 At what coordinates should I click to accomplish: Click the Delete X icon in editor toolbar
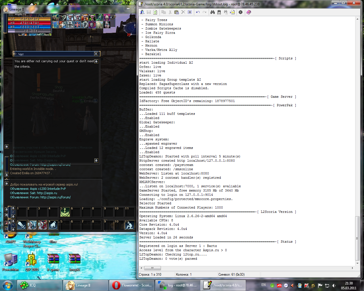[183, 12]
